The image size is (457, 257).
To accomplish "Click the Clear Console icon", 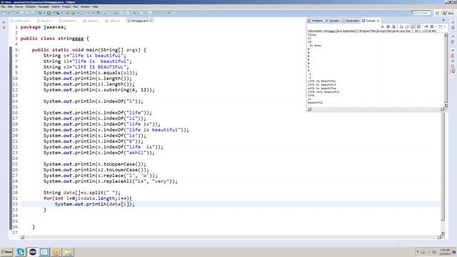I will (401, 27).
